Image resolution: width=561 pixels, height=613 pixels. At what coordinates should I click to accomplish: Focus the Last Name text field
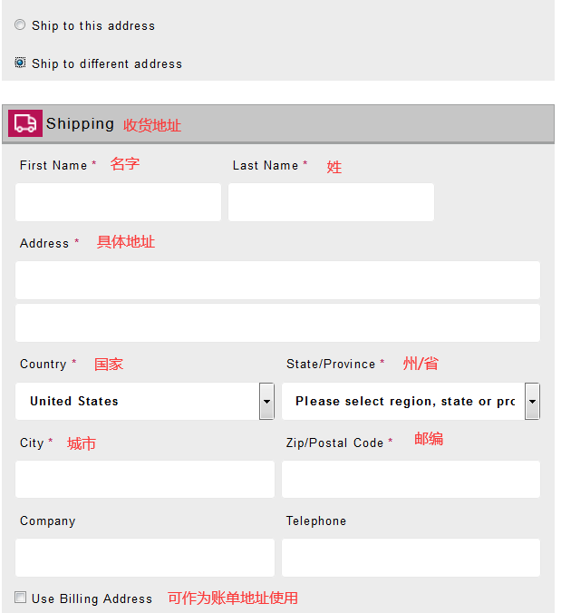(x=331, y=202)
